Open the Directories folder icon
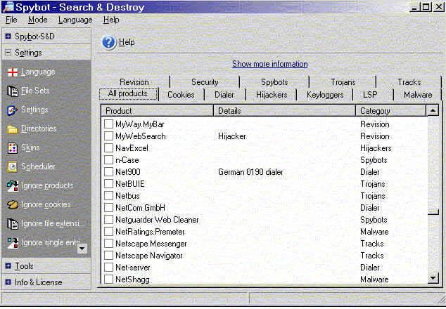 (x=13, y=129)
